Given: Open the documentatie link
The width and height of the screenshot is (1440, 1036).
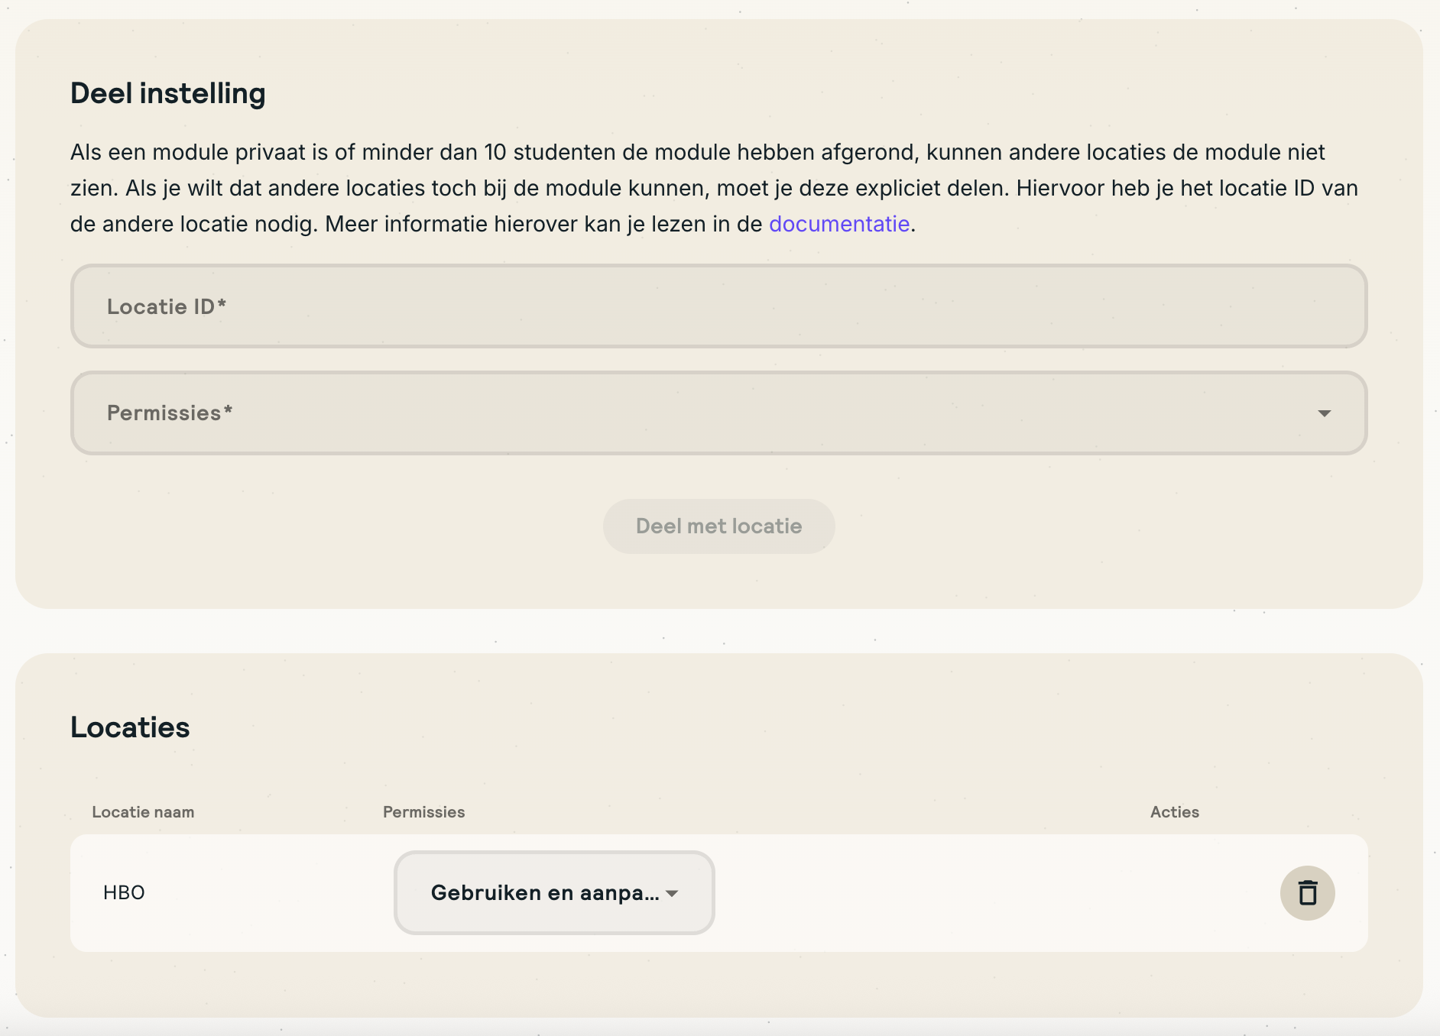Looking at the screenshot, I should [838, 224].
